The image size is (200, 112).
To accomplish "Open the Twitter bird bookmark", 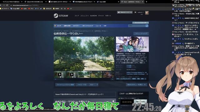I will tap(36, 8).
